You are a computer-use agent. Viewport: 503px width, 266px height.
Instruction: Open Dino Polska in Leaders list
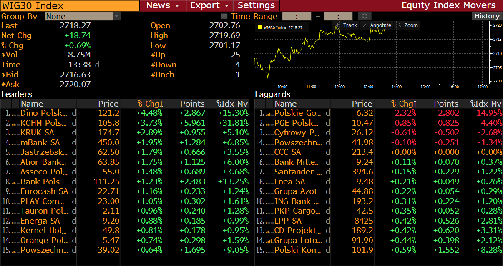[x=44, y=113]
